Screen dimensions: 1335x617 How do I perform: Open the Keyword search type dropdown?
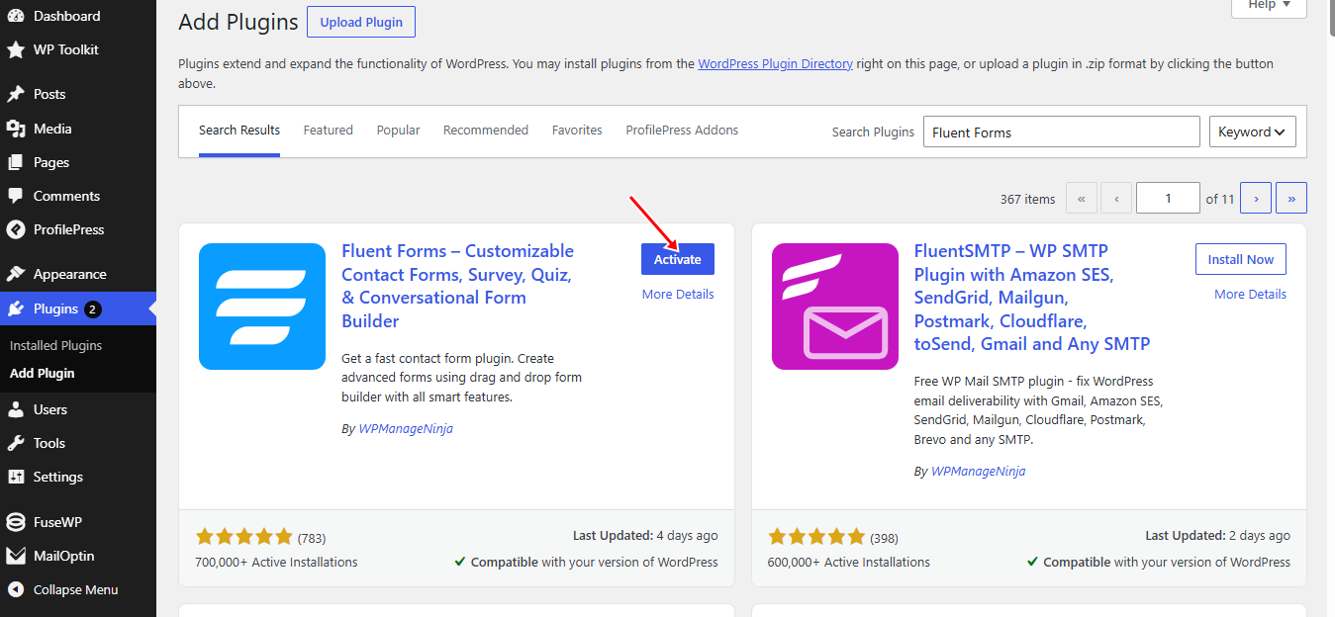(1253, 132)
